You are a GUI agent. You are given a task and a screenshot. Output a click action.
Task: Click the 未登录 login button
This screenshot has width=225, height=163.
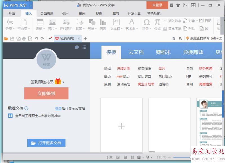point(157,5)
